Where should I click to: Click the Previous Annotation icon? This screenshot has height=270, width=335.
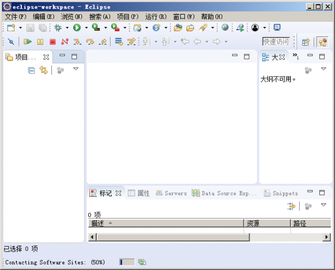click(x=166, y=41)
